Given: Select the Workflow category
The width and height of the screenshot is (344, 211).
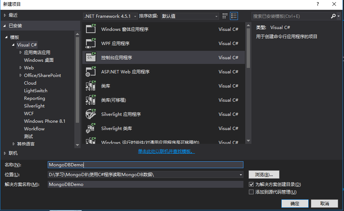Looking at the screenshot, I should [x=34, y=129].
